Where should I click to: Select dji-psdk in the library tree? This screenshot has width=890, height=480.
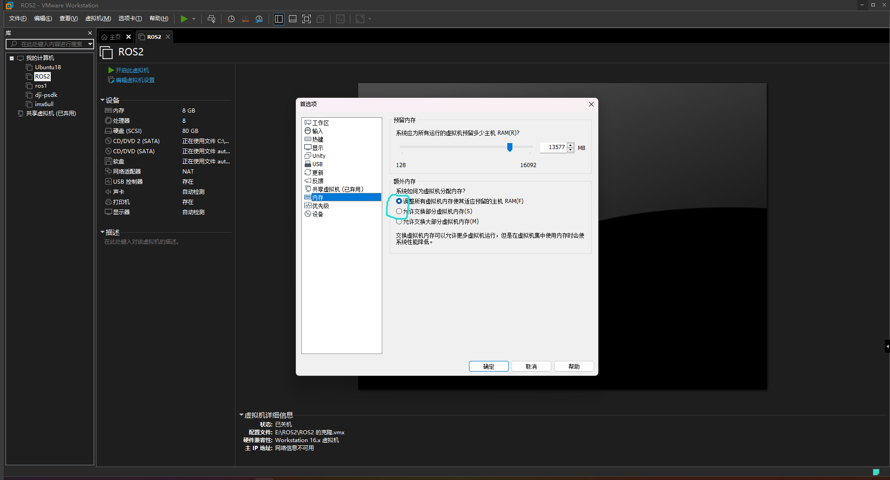[46, 95]
